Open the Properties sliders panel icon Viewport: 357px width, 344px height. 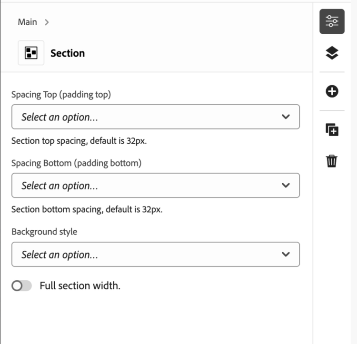(332, 21)
